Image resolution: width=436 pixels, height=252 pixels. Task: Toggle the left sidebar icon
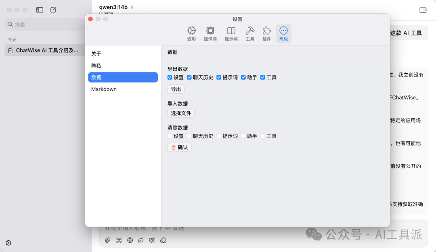pos(40,10)
